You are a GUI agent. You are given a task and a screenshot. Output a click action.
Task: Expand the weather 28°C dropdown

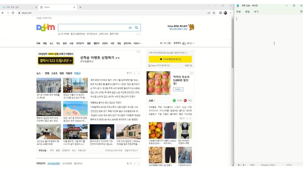click(191, 43)
